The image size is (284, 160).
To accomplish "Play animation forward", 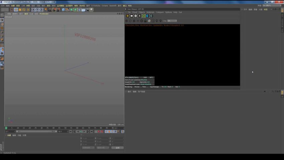I will tap(81, 132).
